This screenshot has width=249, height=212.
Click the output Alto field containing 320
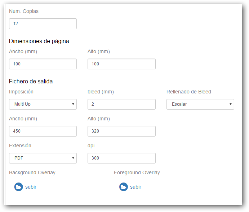[121, 131]
